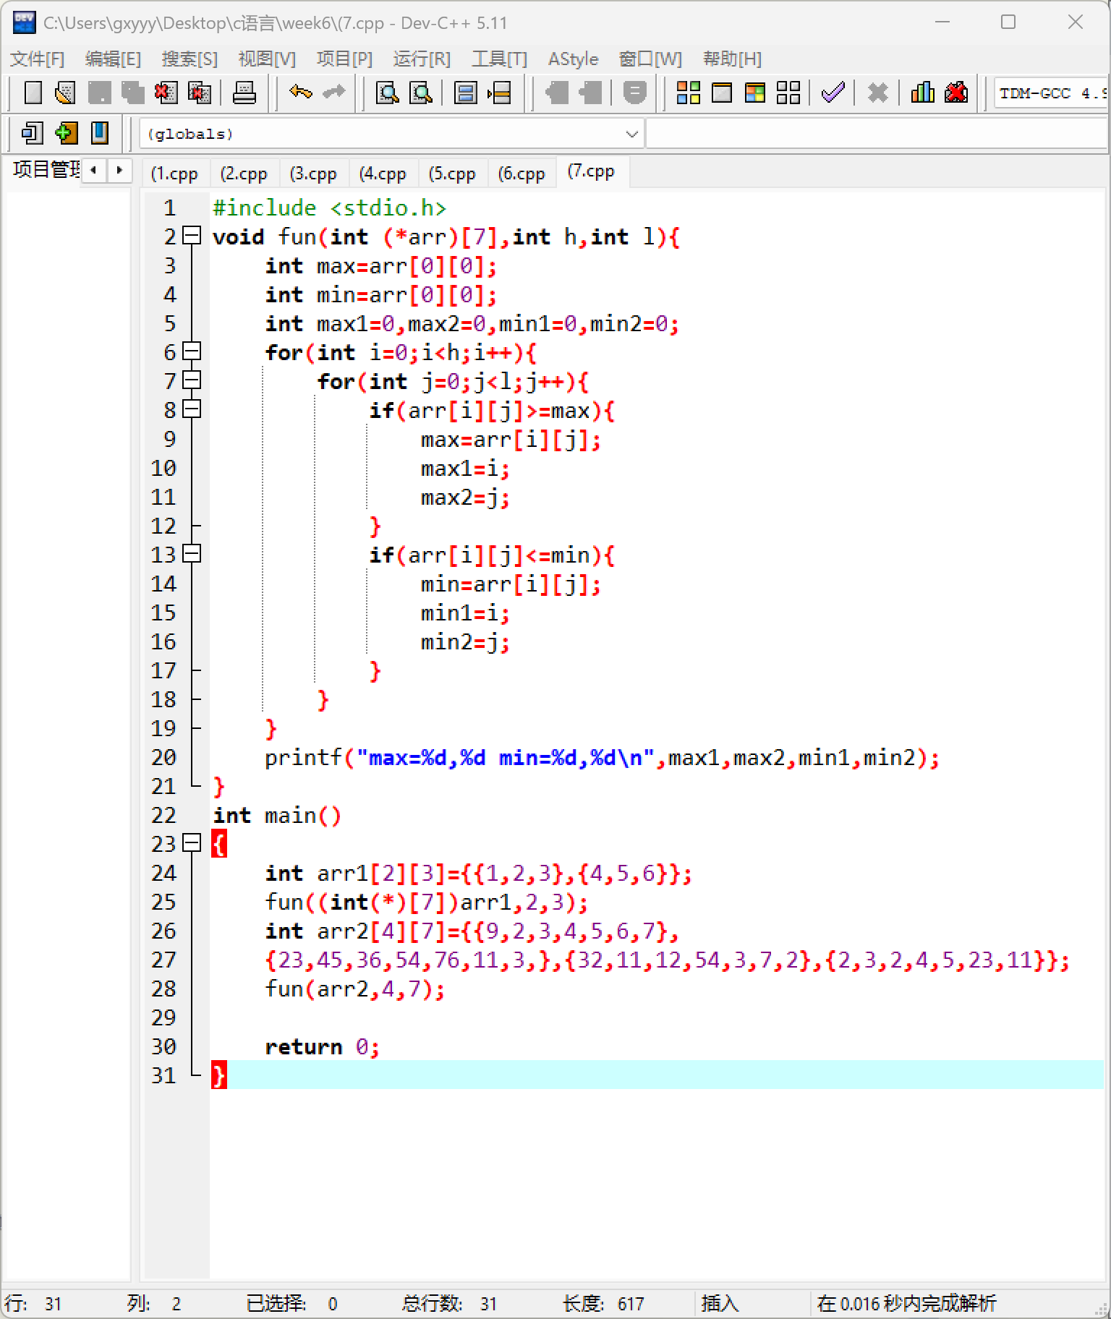Viewport: 1111px width, 1319px height.
Task: Open the 搜索[S] menu
Action: coord(190,59)
